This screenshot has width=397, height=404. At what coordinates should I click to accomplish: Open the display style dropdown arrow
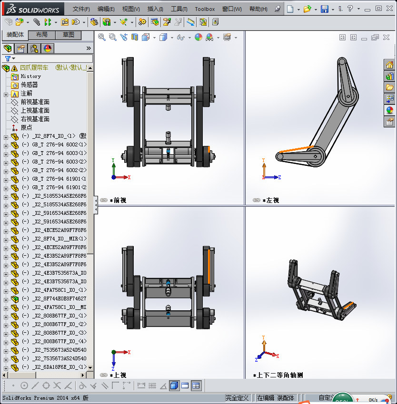pyautogui.click(x=172, y=37)
